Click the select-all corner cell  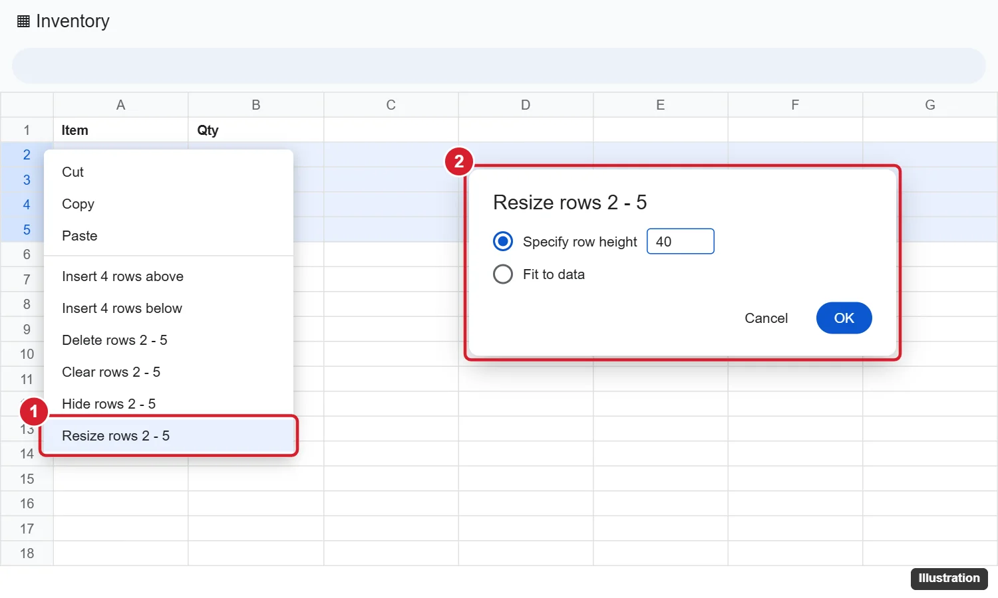[x=27, y=105]
